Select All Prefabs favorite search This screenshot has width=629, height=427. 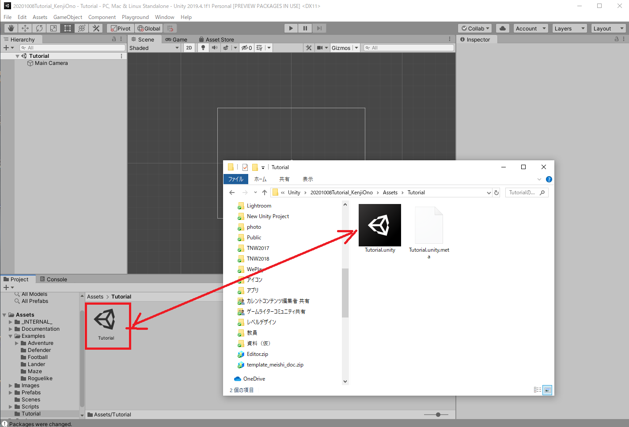(x=35, y=301)
